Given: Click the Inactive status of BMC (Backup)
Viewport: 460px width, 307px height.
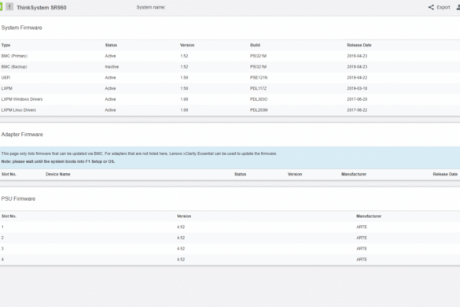Looking at the screenshot, I should [x=112, y=67].
